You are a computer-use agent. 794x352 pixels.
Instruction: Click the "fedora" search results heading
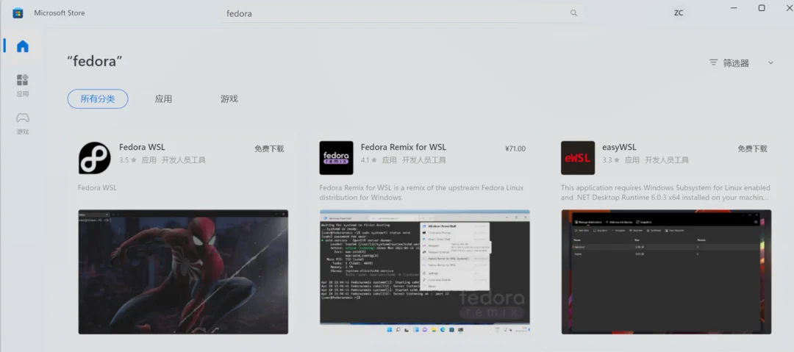coord(95,62)
